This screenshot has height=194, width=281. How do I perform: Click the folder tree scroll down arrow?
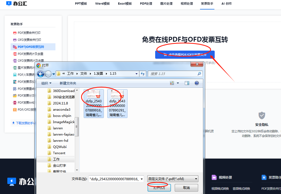click(x=77, y=170)
